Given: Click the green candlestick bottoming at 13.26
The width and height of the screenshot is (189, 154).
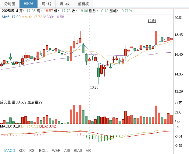Looking at the screenshot, I should [x=98, y=72].
